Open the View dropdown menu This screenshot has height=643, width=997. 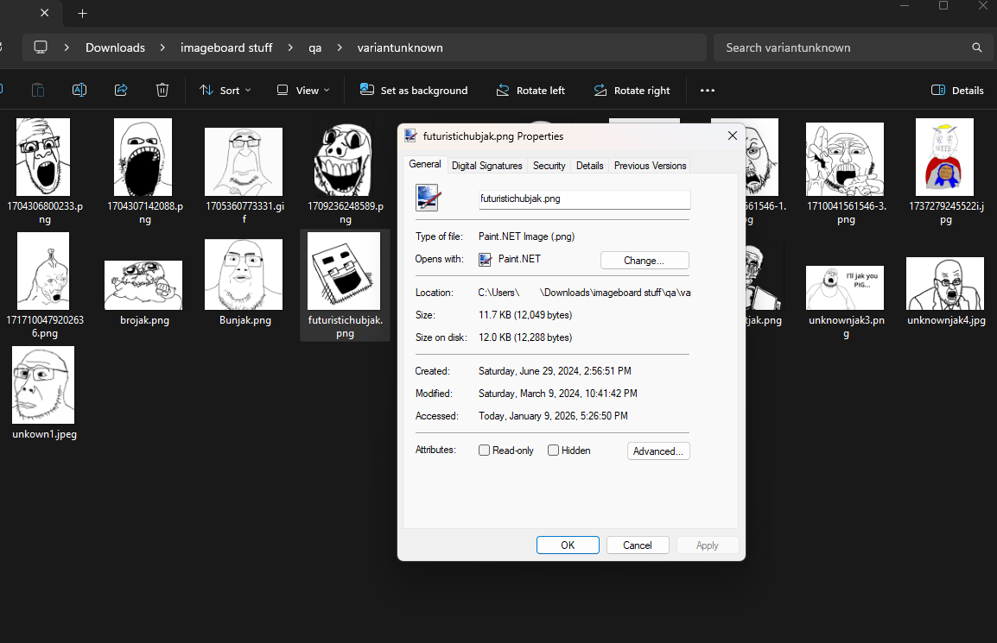pyautogui.click(x=302, y=91)
